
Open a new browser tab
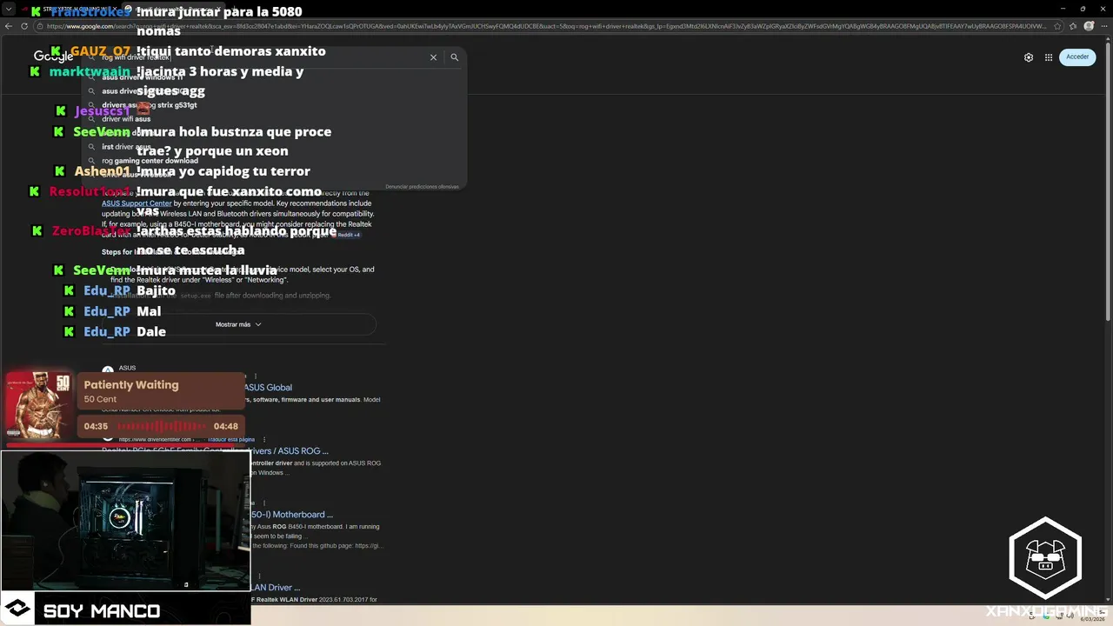[234, 9]
